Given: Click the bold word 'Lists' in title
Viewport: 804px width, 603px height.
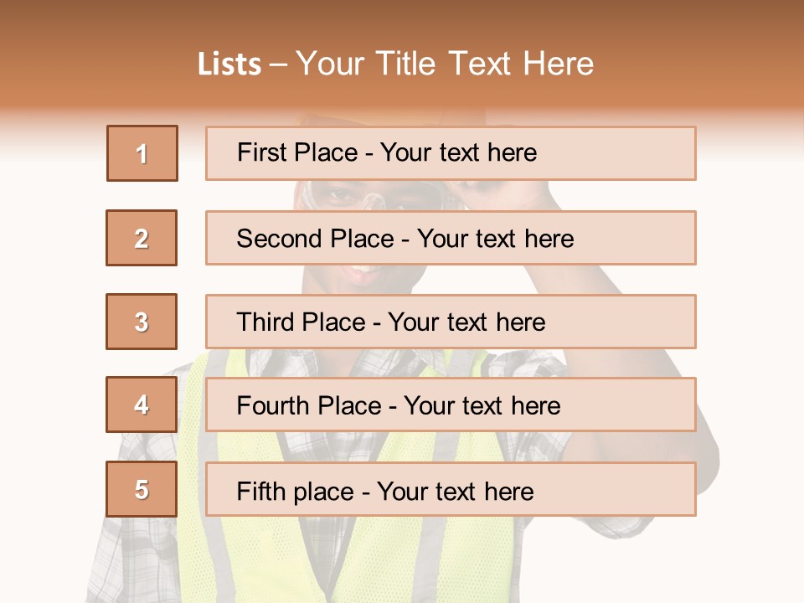Looking at the screenshot, I should 229,64.
